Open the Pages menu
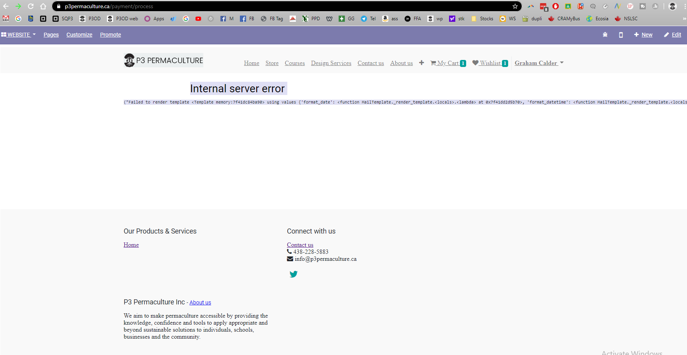 pos(51,35)
